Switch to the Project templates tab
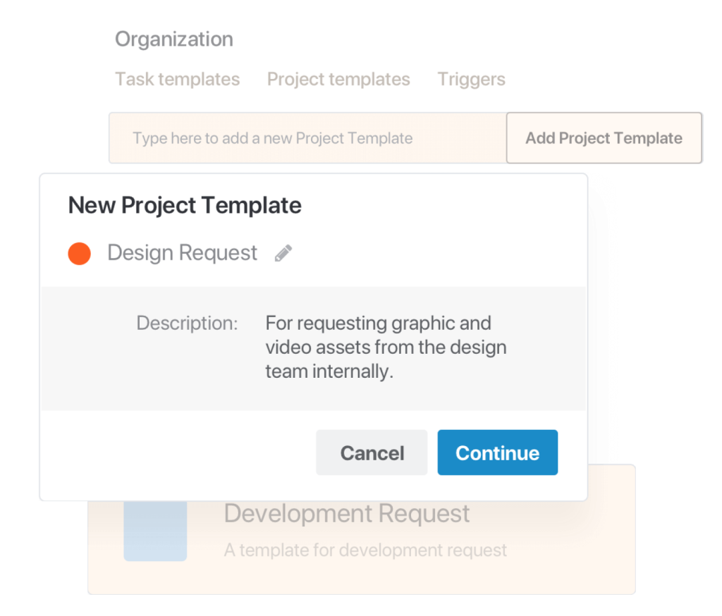Screen dimensions: 722x616 click(x=338, y=79)
